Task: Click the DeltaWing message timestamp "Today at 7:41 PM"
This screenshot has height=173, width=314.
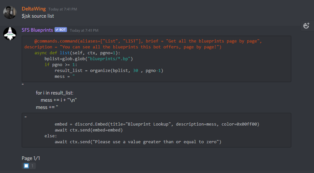Action: 63,9
